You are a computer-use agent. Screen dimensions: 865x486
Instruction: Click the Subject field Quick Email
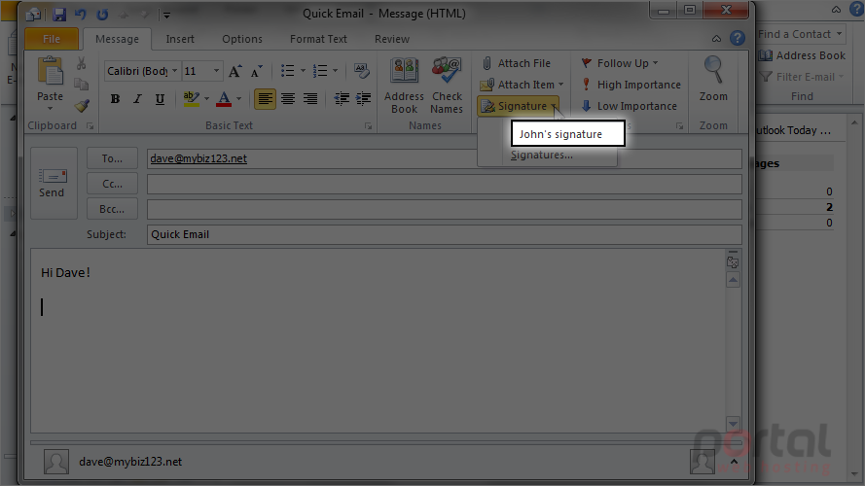pos(444,234)
